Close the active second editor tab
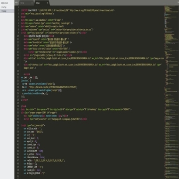Viewport: 179px width, 179px height. click(47, 3)
